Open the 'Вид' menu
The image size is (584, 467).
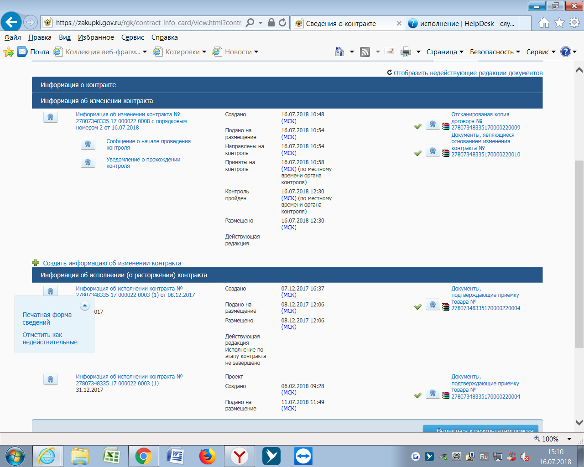(x=65, y=37)
